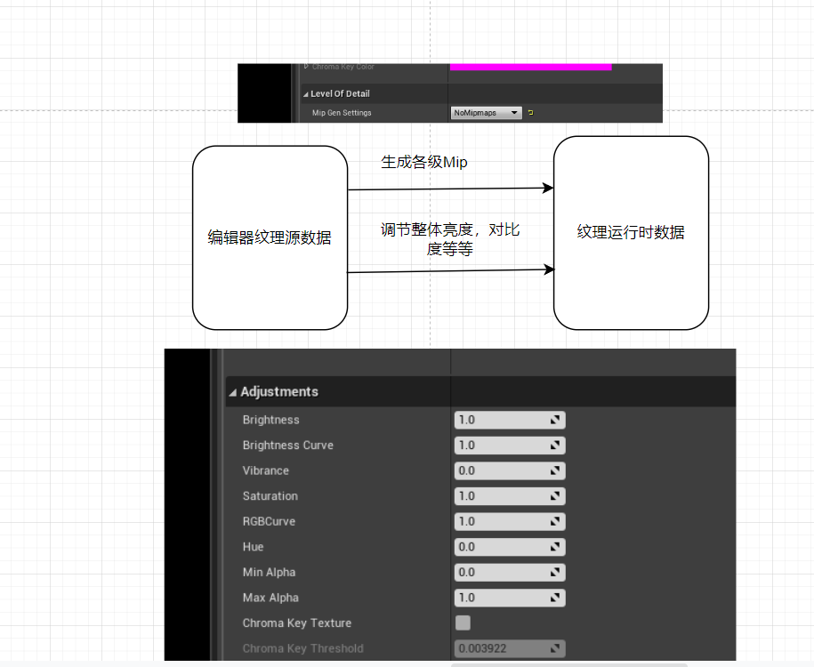
Task: Click the expand icon next to Max Alpha
Action: point(556,598)
